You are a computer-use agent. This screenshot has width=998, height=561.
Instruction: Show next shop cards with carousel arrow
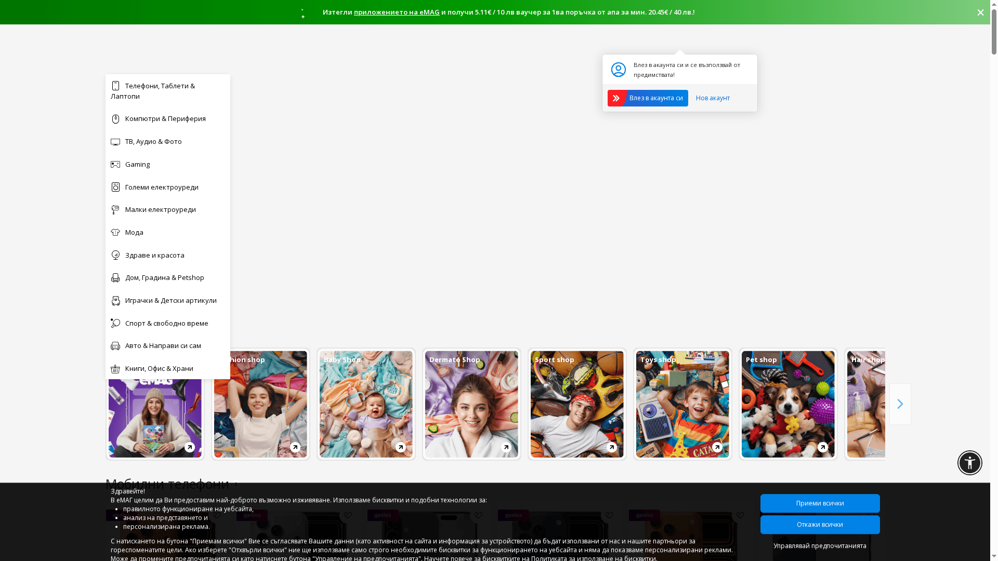(x=900, y=404)
